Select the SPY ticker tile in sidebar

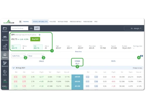5,81
